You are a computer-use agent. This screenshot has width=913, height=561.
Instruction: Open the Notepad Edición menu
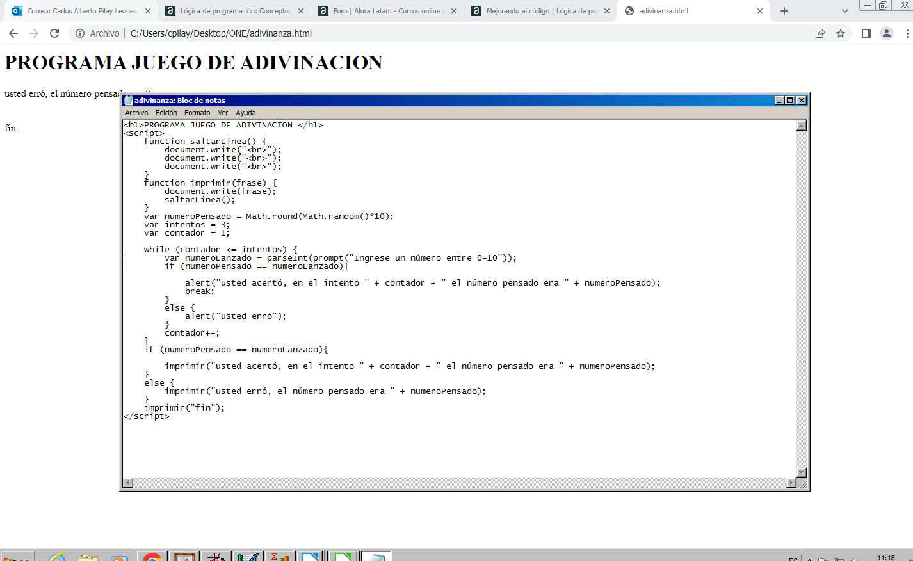[x=166, y=113]
